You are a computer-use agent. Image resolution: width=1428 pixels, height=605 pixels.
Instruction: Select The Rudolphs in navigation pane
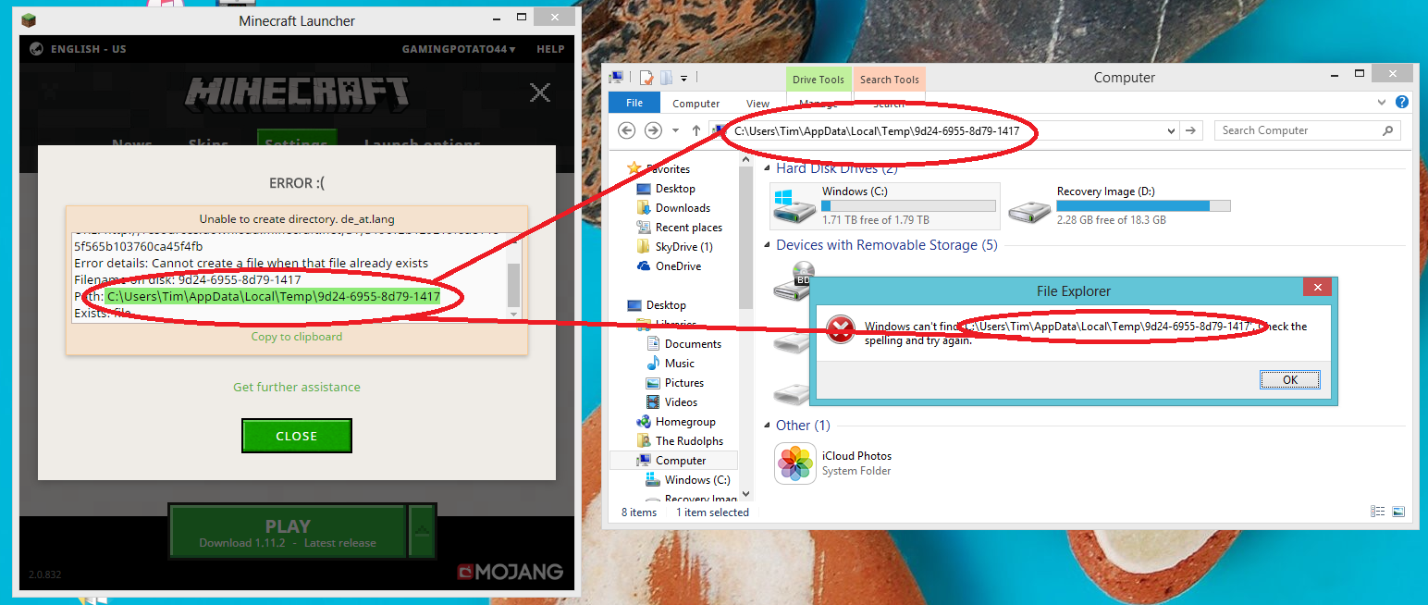click(x=689, y=441)
